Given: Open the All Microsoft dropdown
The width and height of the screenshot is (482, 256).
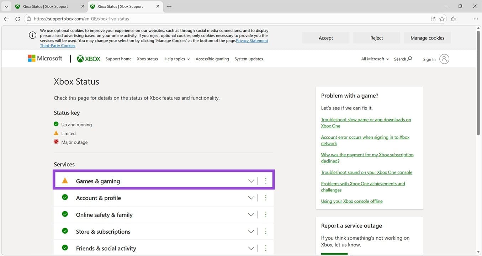Looking at the screenshot, I should point(375,59).
